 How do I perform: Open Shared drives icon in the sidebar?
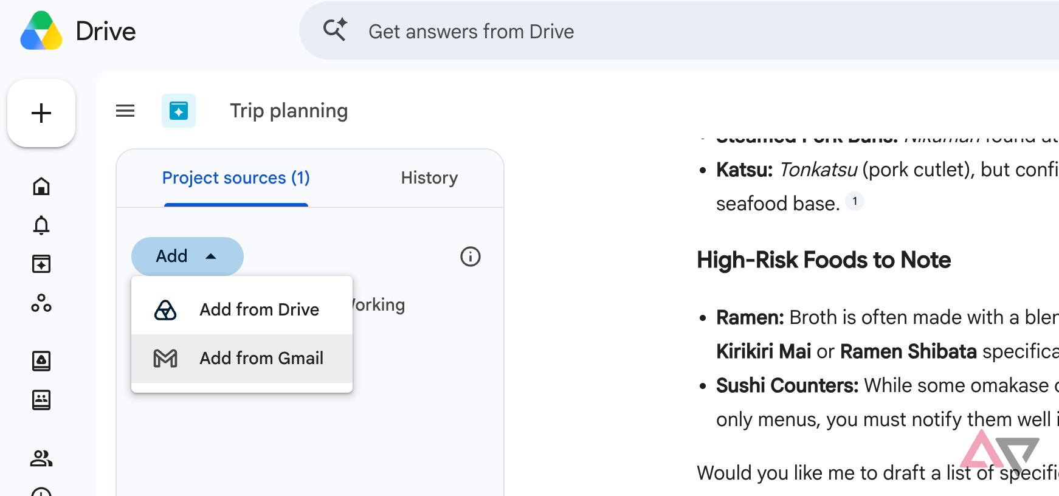click(41, 400)
